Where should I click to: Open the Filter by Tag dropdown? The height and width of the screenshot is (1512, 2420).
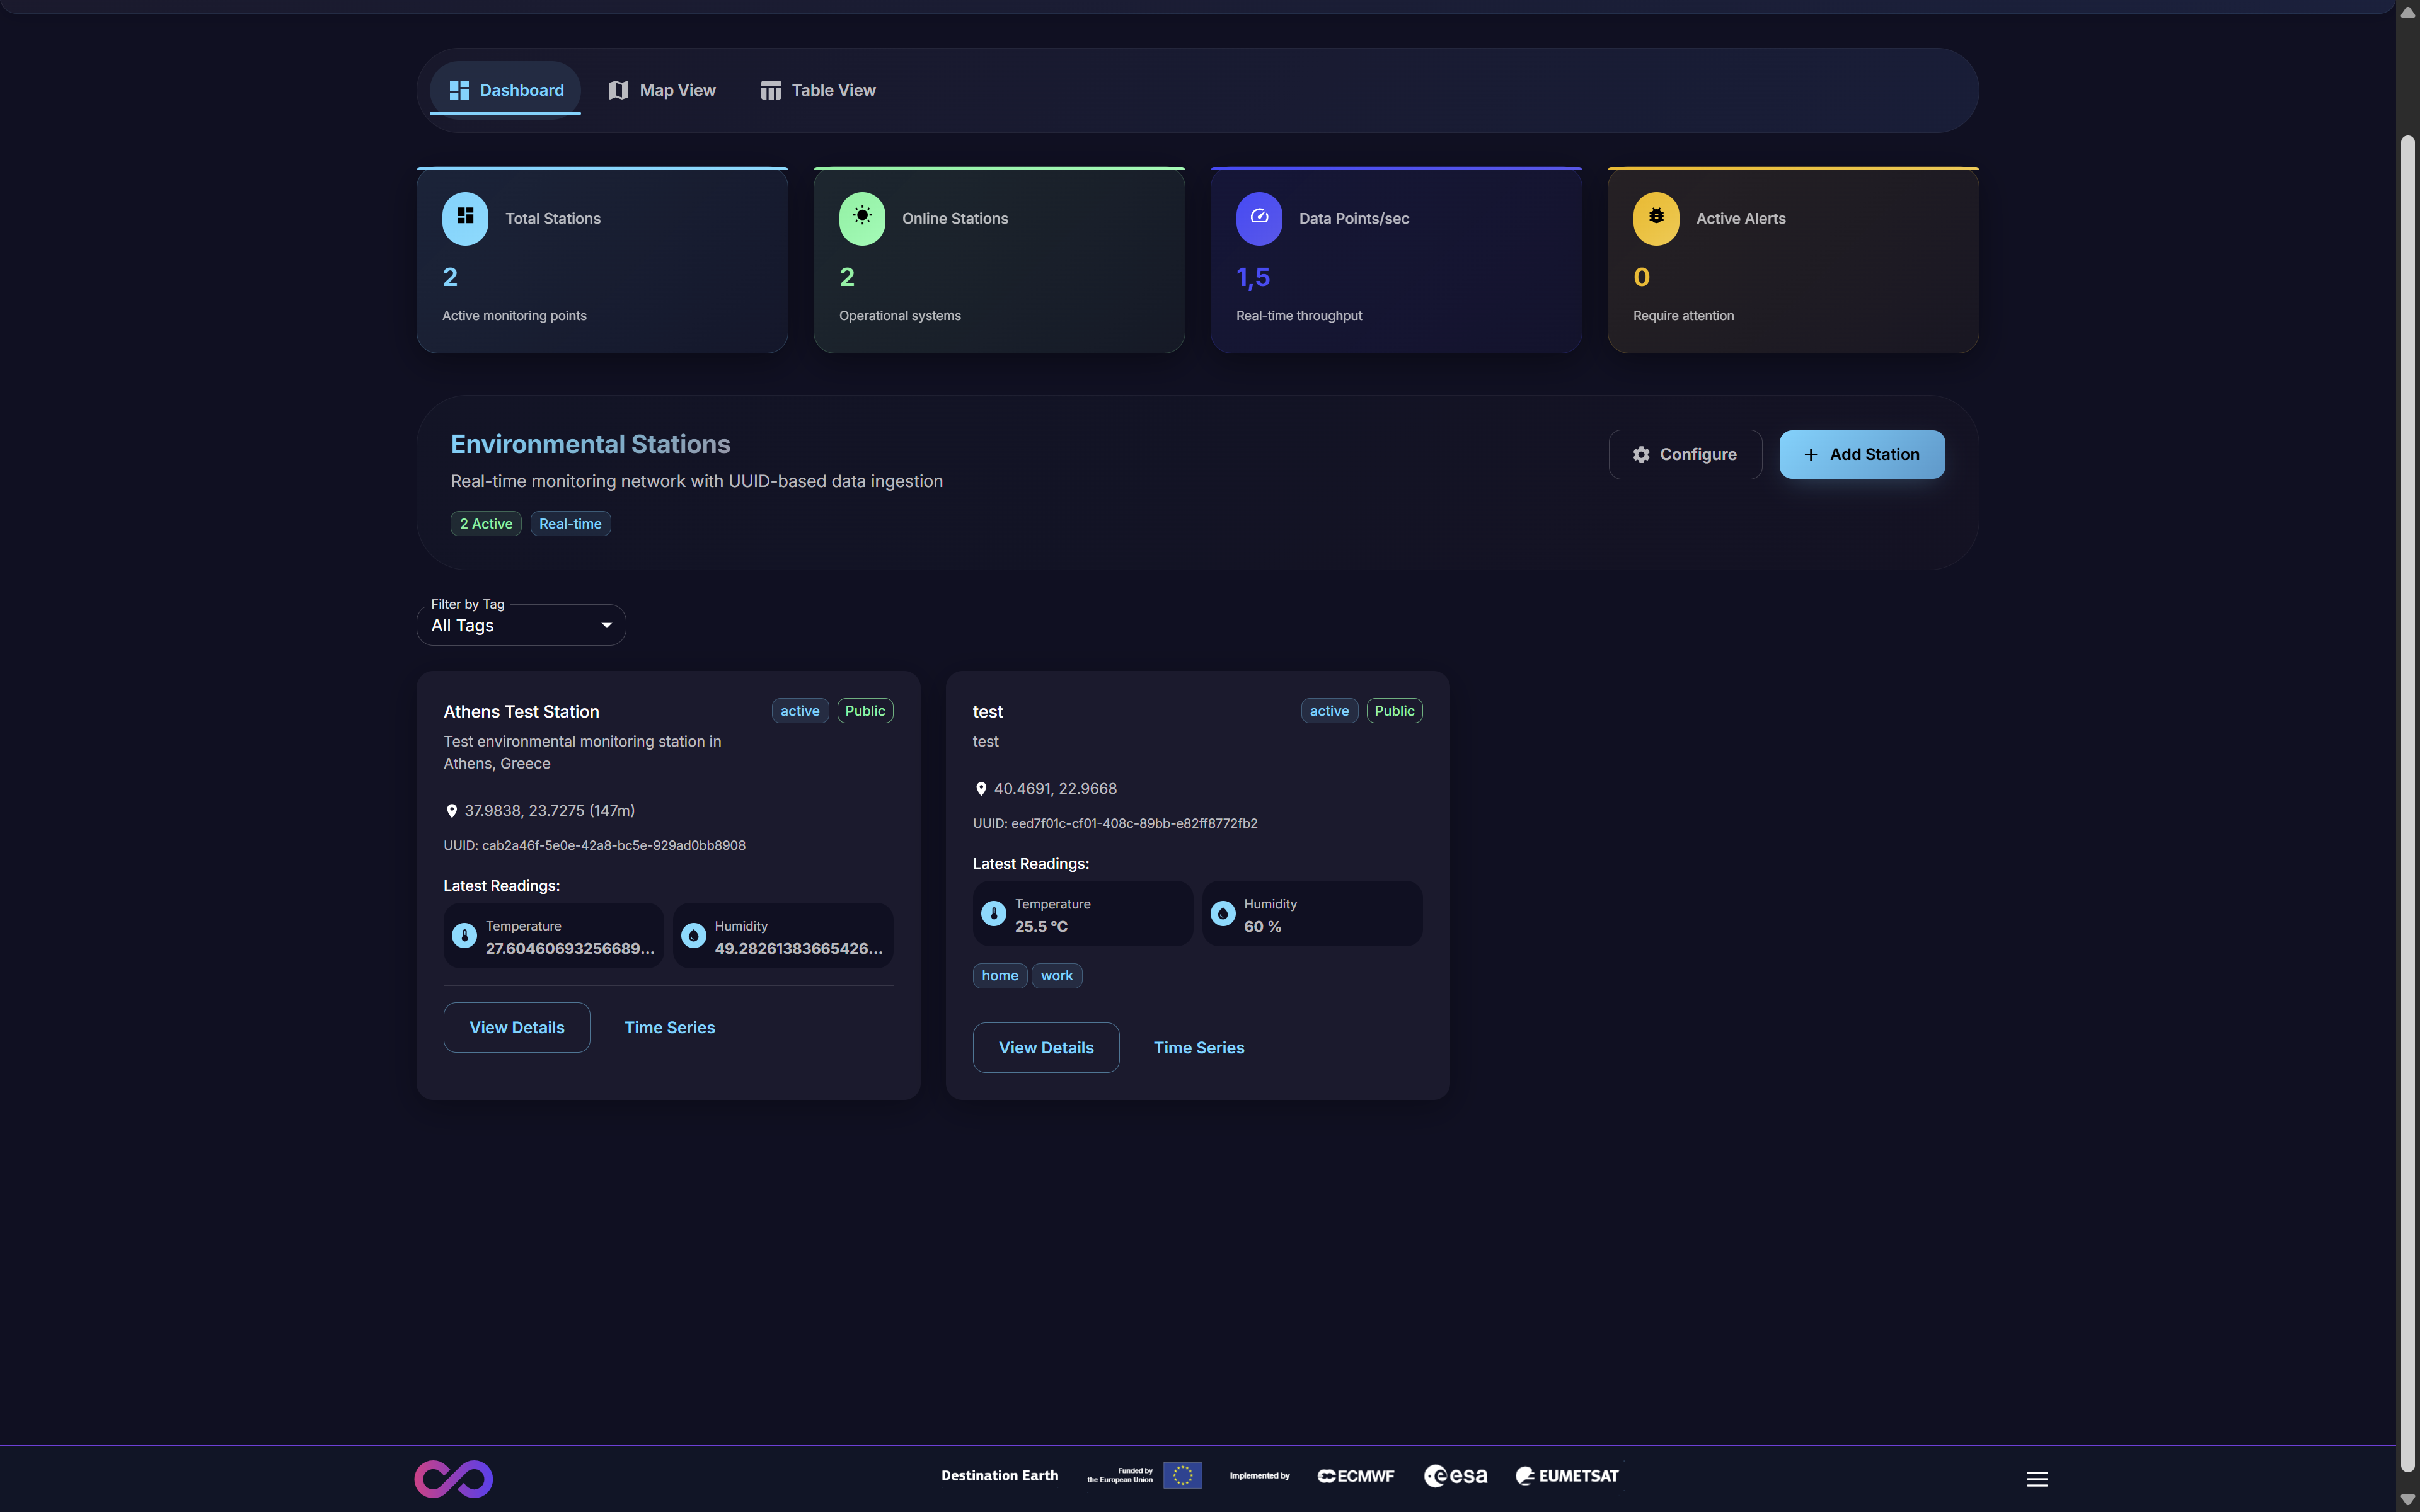click(x=521, y=625)
